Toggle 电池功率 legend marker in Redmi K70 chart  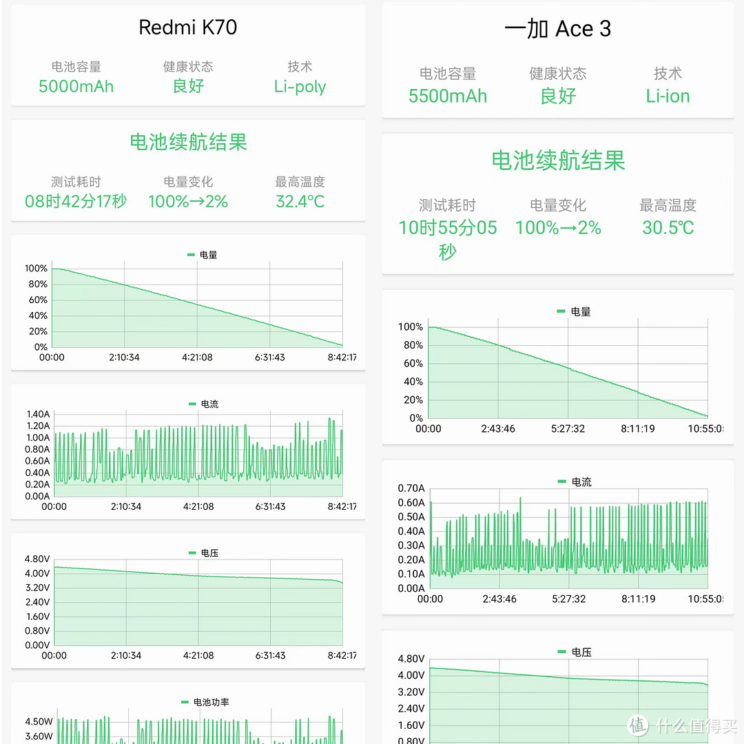(x=185, y=702)
